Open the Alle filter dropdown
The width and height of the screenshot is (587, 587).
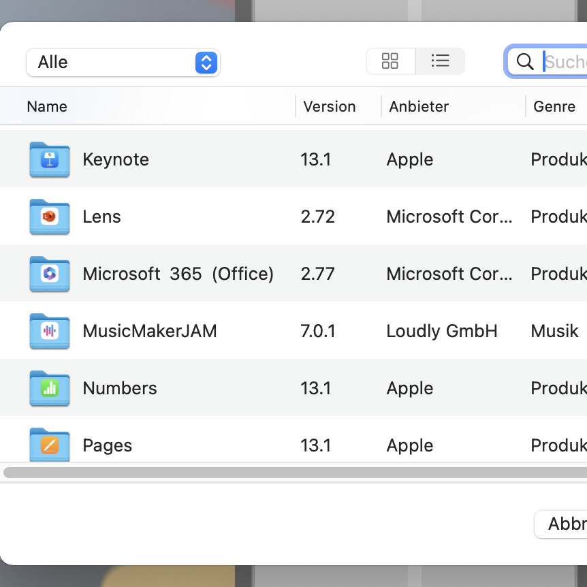coord(123,62)
